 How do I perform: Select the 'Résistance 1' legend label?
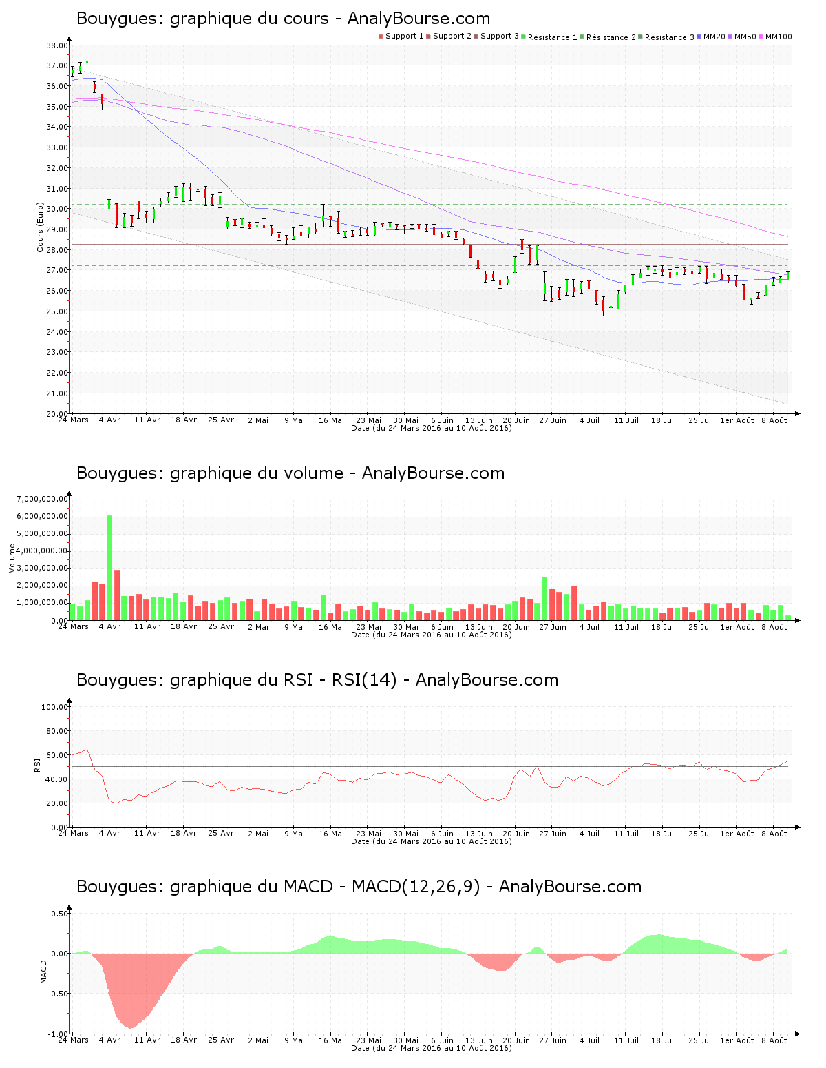(553, 37)
